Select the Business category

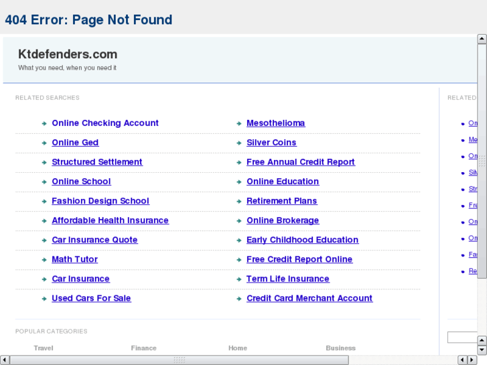340,348
